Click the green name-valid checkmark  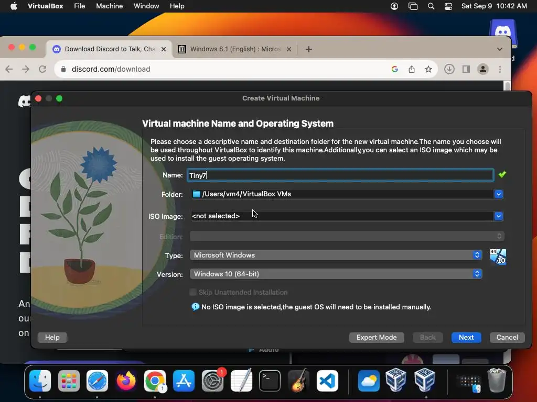click(502, 174)
